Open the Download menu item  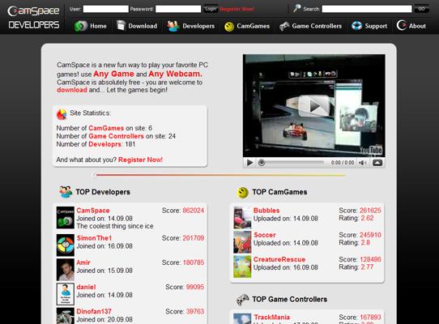143,26
